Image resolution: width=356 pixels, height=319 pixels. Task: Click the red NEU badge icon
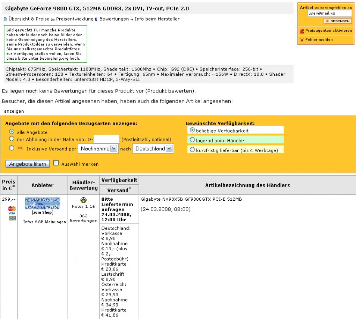click(x=20, y=148)
